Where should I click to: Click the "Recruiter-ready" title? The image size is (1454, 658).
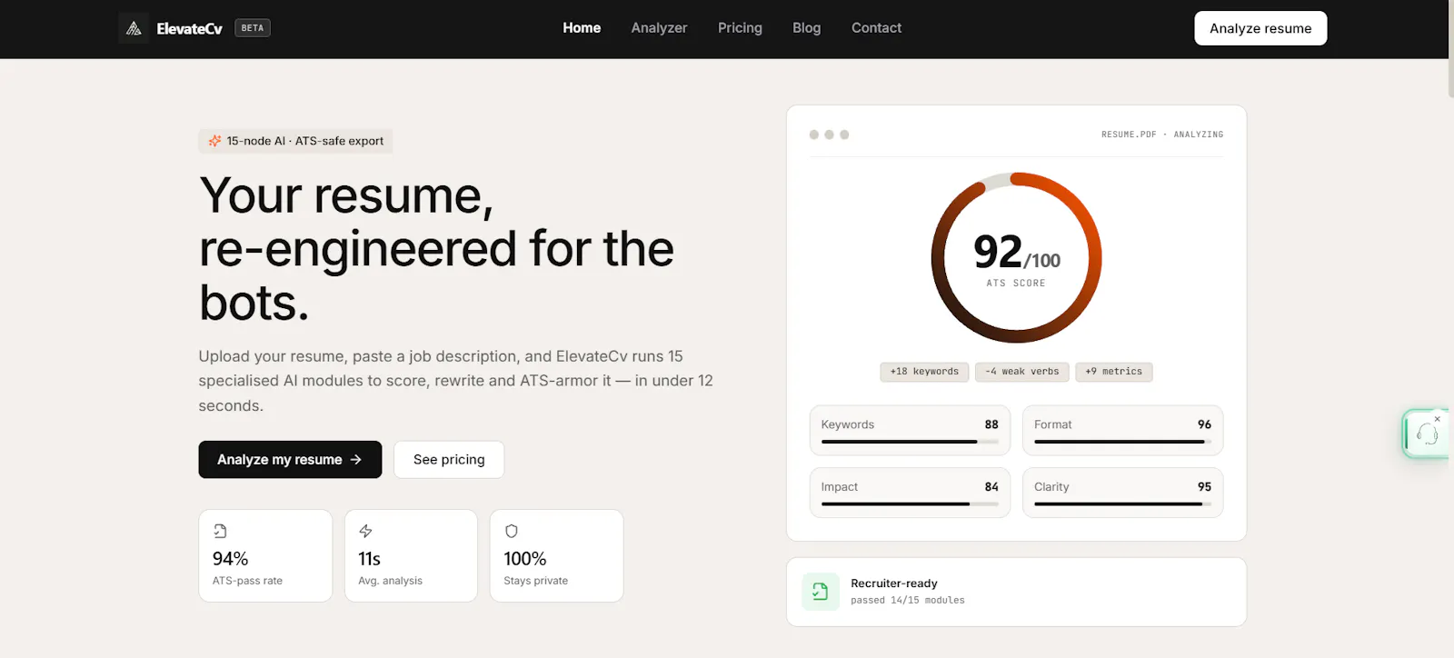pos(894,583)
